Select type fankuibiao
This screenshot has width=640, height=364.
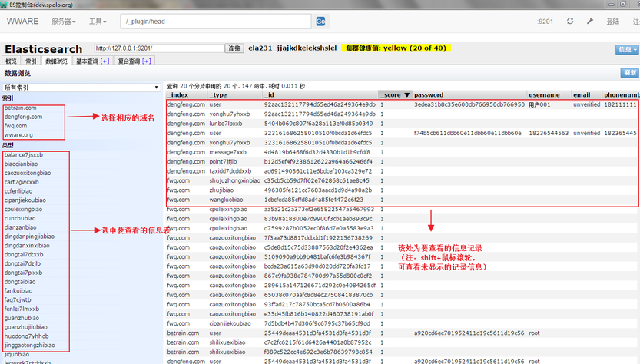[x=18, y=290]
